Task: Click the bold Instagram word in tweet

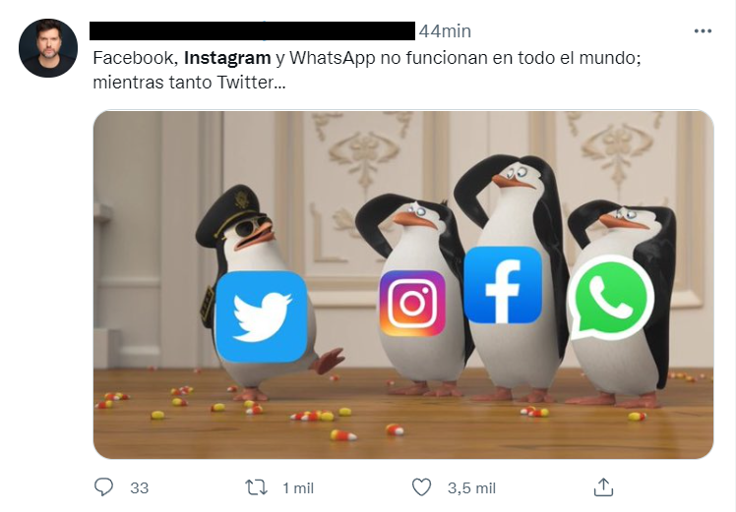Action: (x=227, y=58)
